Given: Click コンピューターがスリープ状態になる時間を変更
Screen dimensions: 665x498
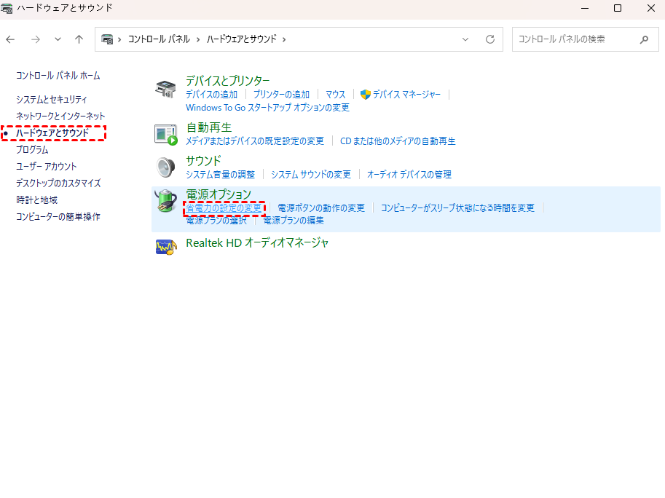Looking at the screenshot, I should point(457,207).
